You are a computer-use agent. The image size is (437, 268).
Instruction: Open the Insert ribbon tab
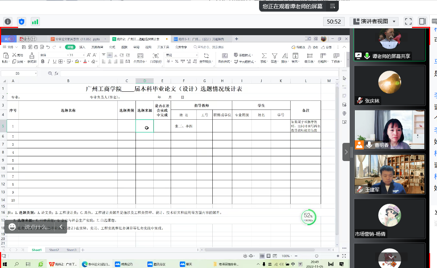pos(82,47)
